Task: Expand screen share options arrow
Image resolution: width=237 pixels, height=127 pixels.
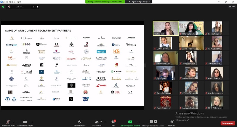Action: [x=139, y=122]
